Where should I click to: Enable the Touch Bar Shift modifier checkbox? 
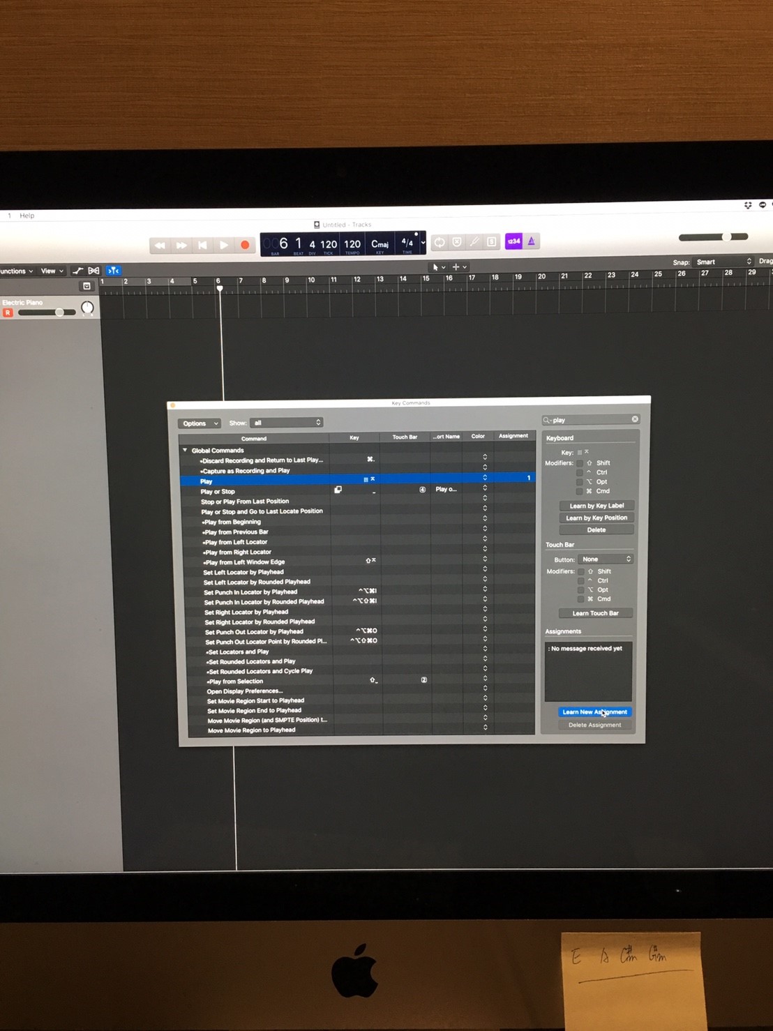pyautogui.click(x=580, y=571)
